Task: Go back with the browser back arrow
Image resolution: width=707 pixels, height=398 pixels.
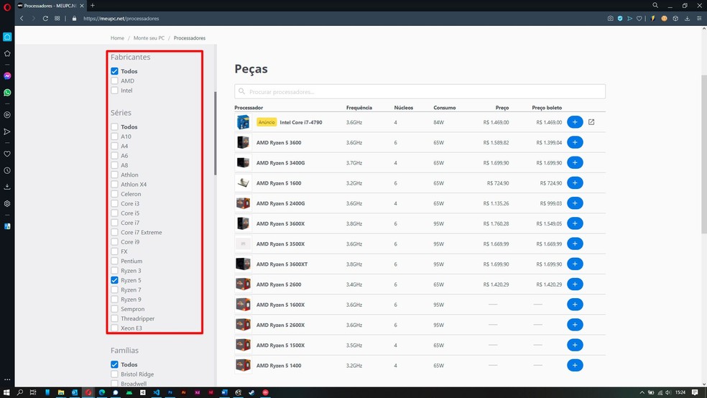Action: click(22, 19)
